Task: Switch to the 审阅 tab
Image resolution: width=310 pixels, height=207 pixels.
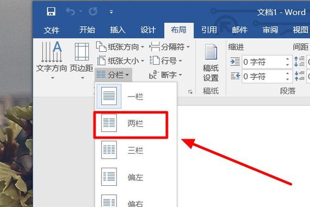Action: coord(270,30)
